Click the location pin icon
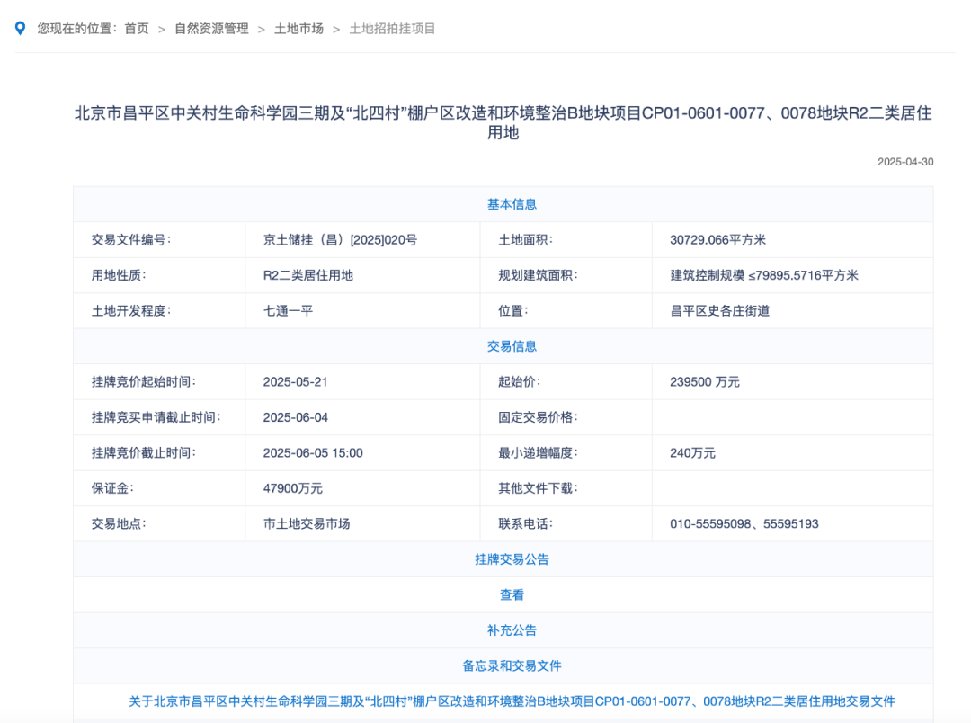The height and width of the screenshot is (723, 971). point(21,29)
